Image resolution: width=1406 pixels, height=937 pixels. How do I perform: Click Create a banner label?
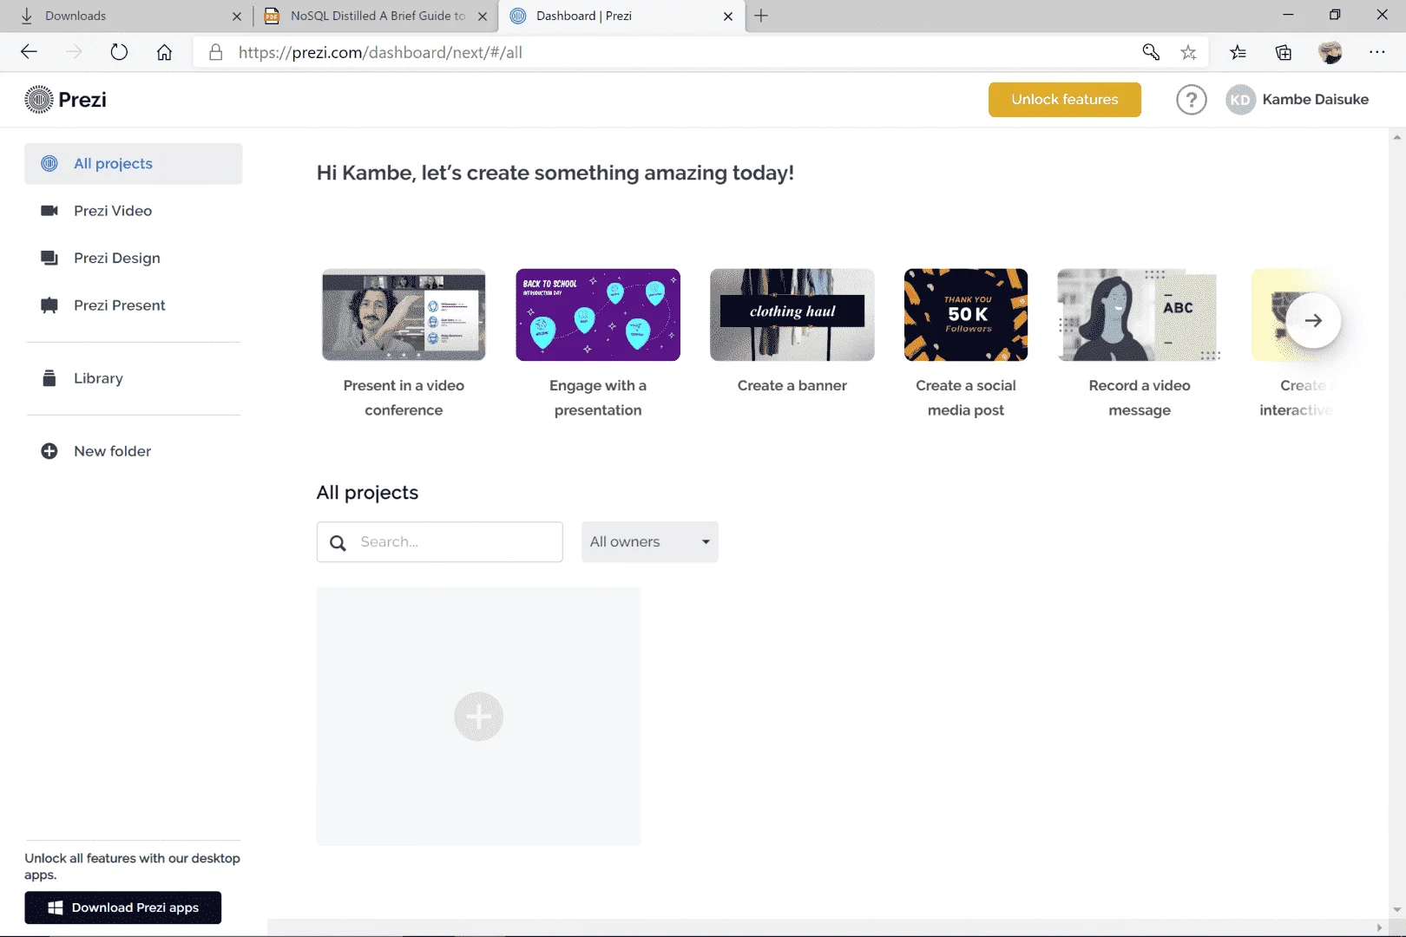pos(792,385)
